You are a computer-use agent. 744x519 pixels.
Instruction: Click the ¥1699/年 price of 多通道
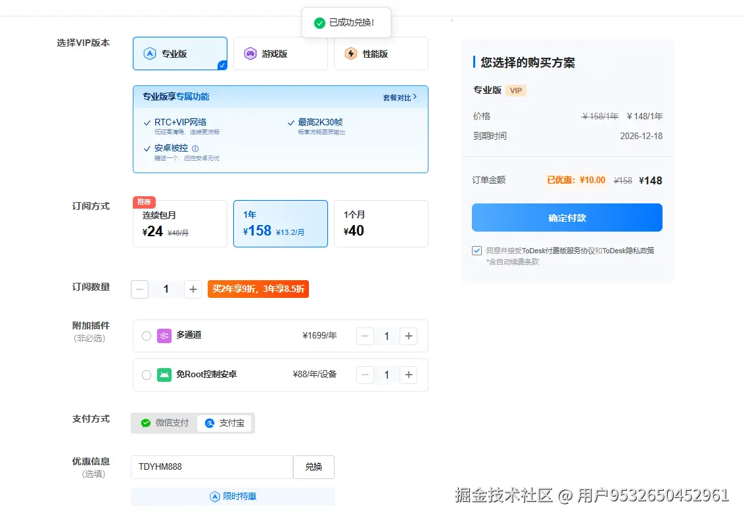point(319,336)
